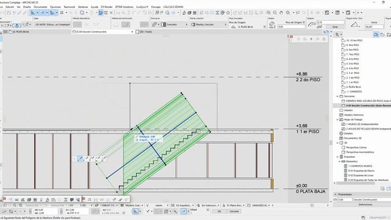
Task: Click the Navigator Project Map icon
Action: click(376, 35)
